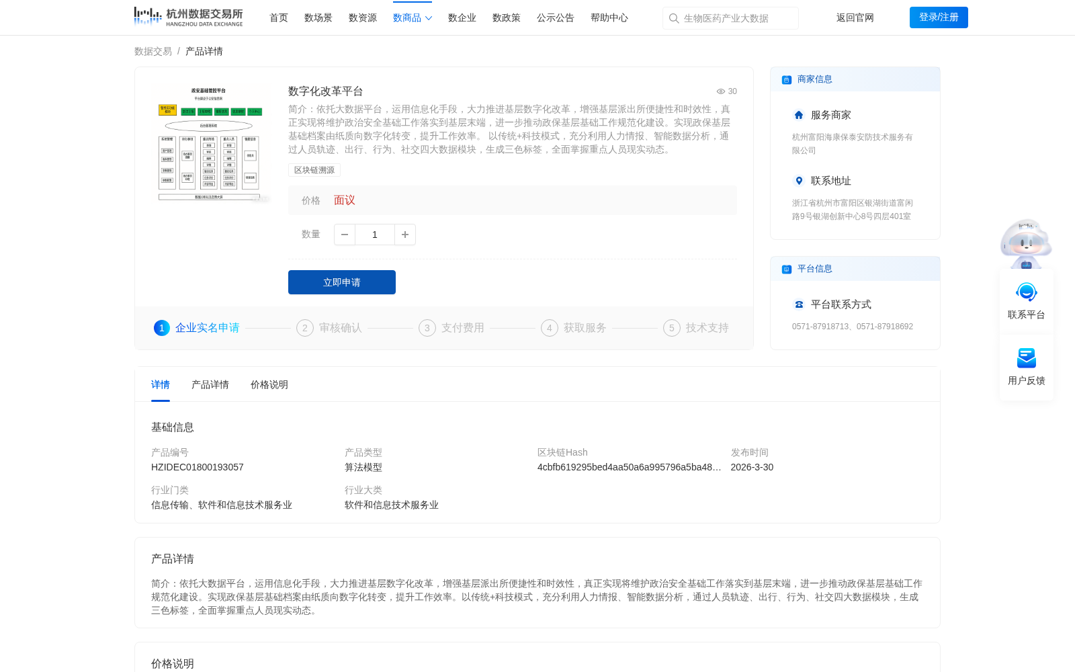Open the 数政策 menu item

point(507,17)
